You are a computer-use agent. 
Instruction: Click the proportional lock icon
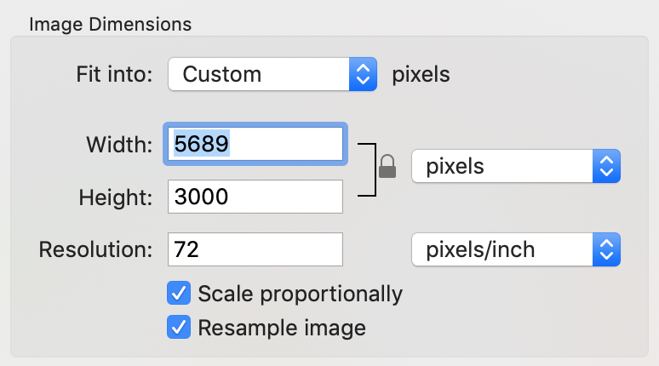[x=387, y=166]
